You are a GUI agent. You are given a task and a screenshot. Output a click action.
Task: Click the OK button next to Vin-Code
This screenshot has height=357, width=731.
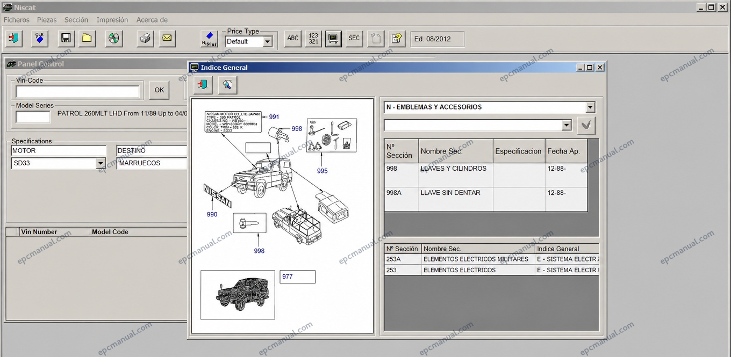tap(159, 90)
